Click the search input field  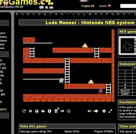(128, 6)
